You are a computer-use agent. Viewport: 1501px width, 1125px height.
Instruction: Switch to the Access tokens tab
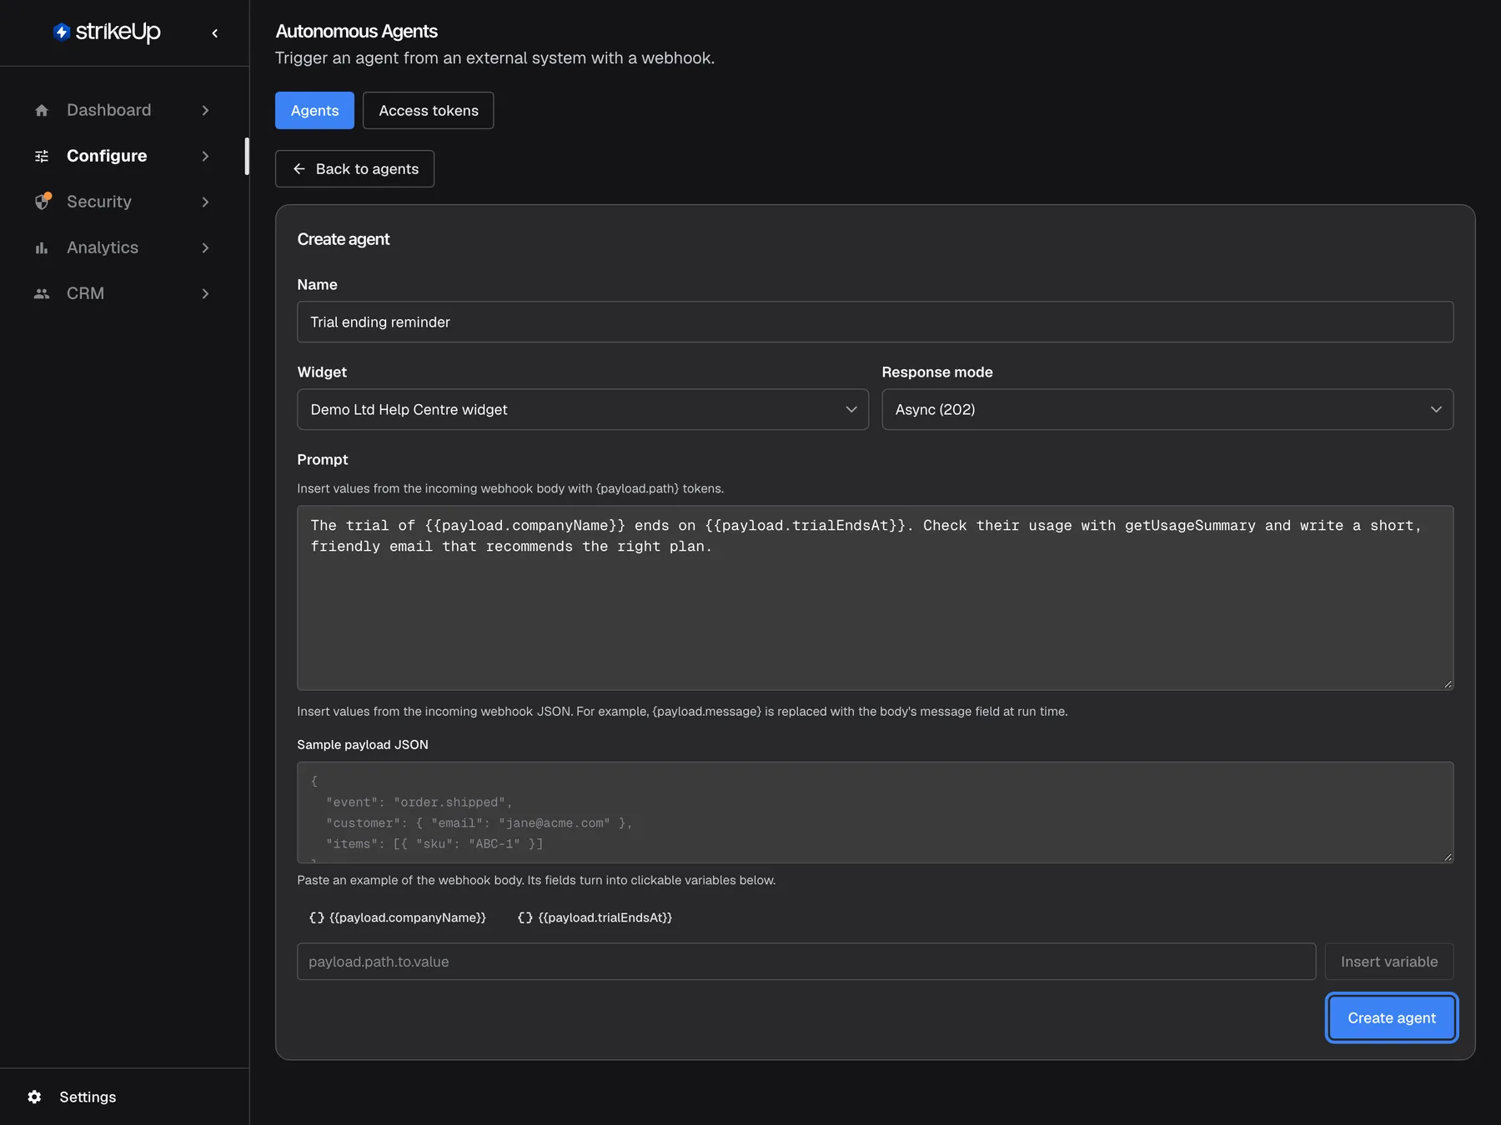pos(429,110)
